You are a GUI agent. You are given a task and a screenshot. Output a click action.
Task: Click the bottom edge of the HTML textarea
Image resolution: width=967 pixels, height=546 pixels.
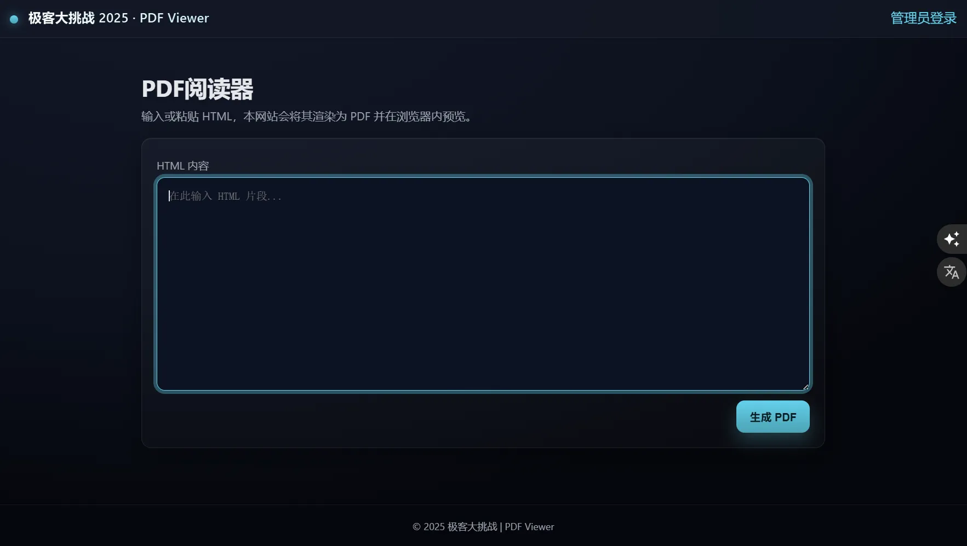(x=483, y=390)
